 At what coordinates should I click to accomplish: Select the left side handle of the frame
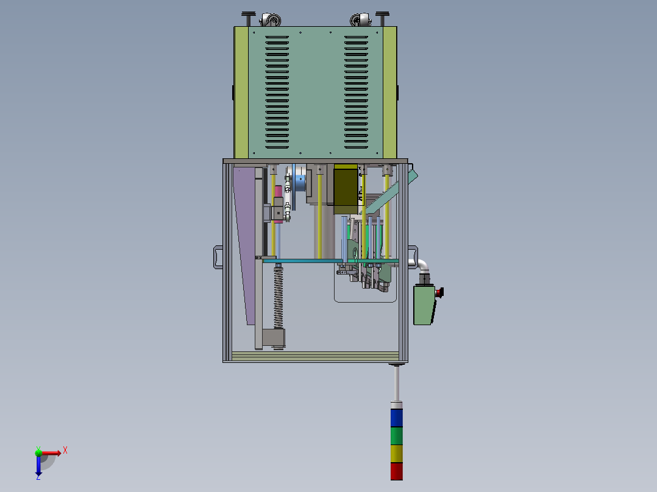coord(218,257)
